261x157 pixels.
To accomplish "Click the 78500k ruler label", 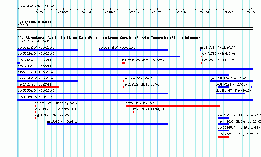I will pos(228,12).
